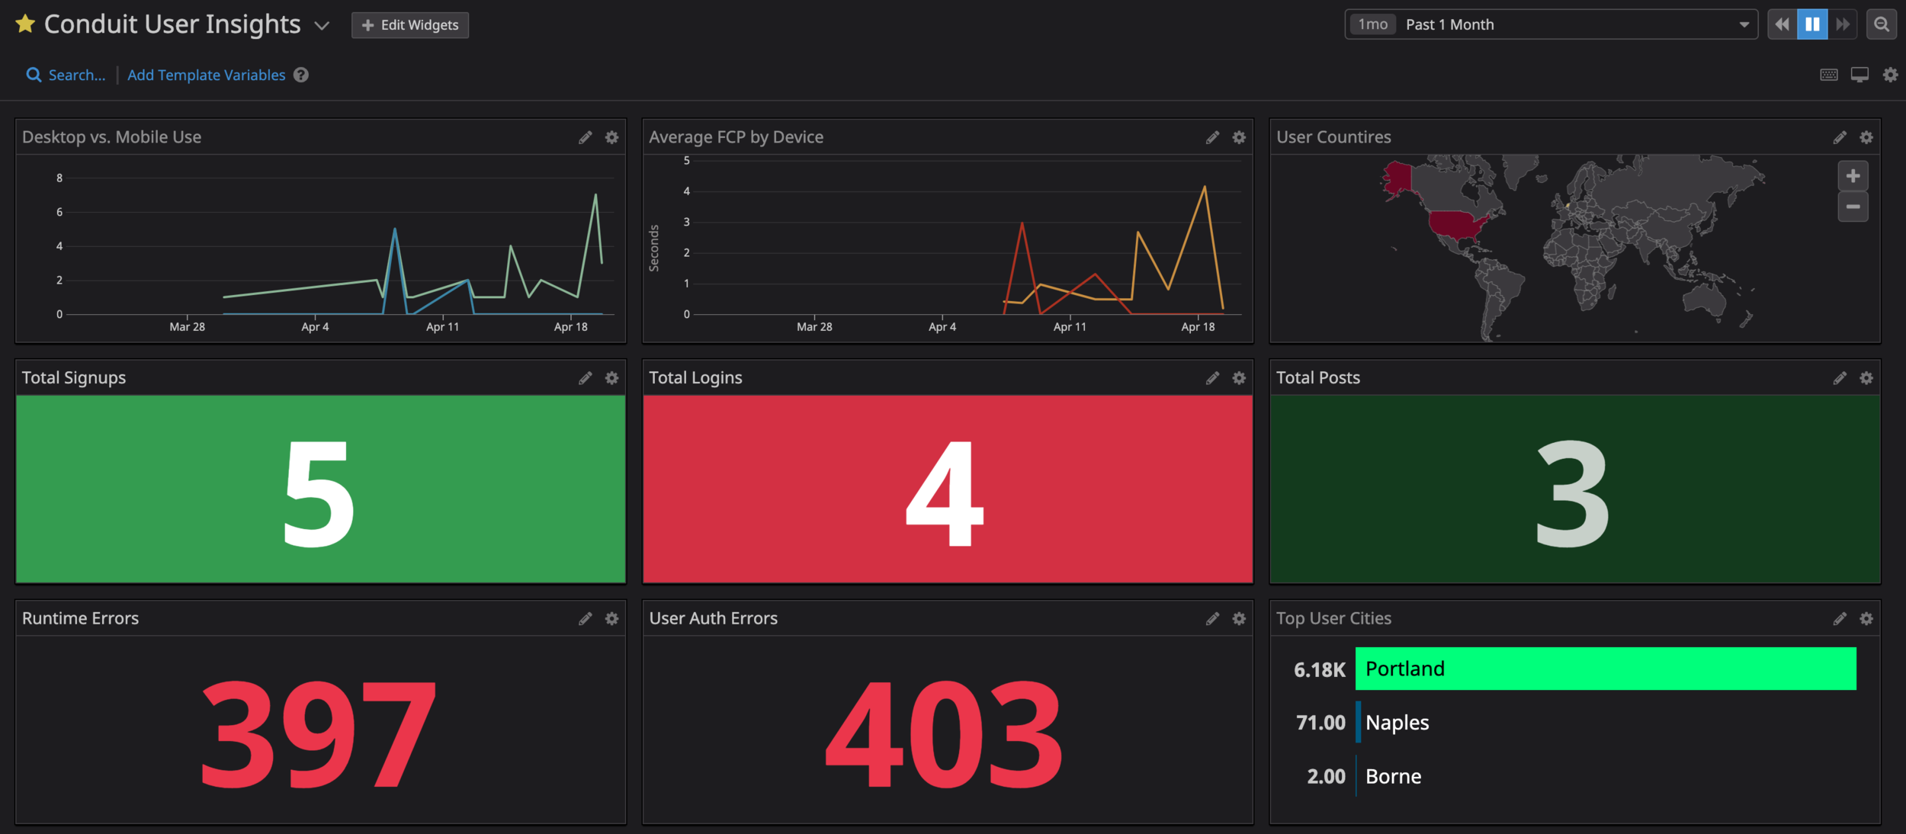The height and width of the screenshot is (834, 1906).
Task: Zoom in on the User Countries map
Action: (x=1853, y=176)
